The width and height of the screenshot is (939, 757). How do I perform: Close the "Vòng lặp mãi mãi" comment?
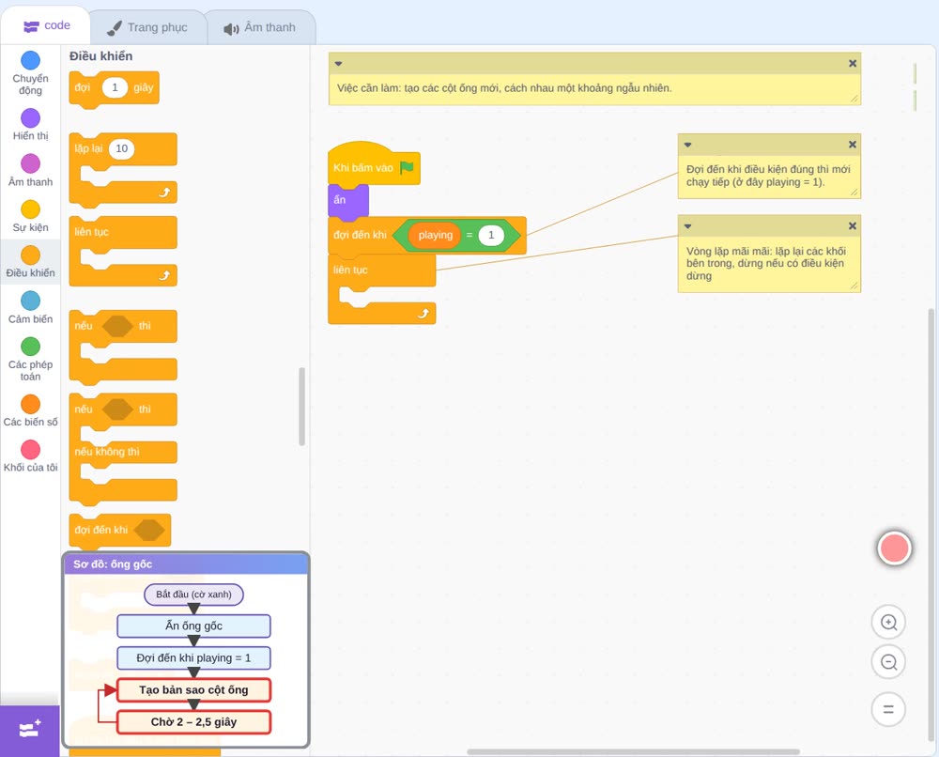853,225
